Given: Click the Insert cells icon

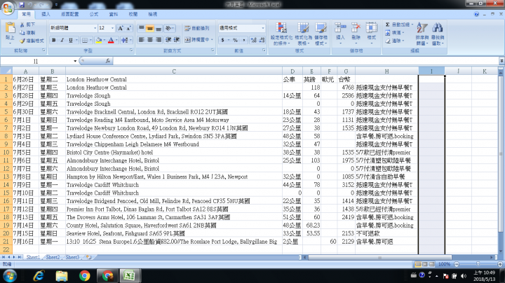Looking at the screenshot, I should pyautogui.click(x=340, y=28).
